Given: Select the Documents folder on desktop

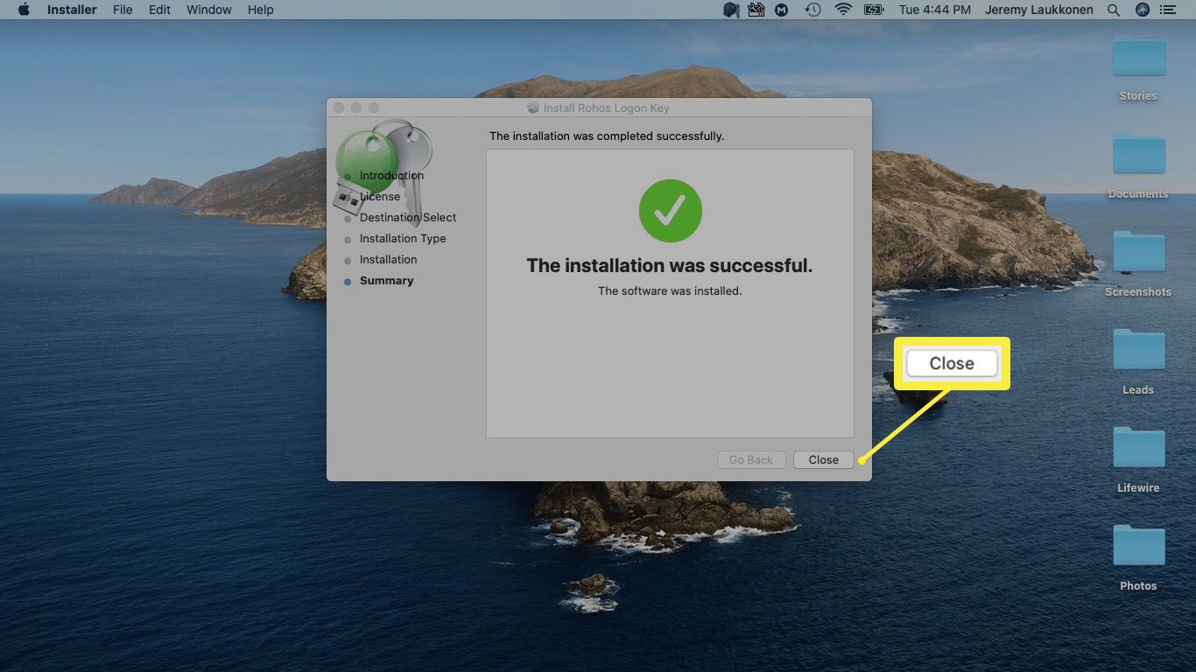Looking at the screenshot, I should [1138, 166].
